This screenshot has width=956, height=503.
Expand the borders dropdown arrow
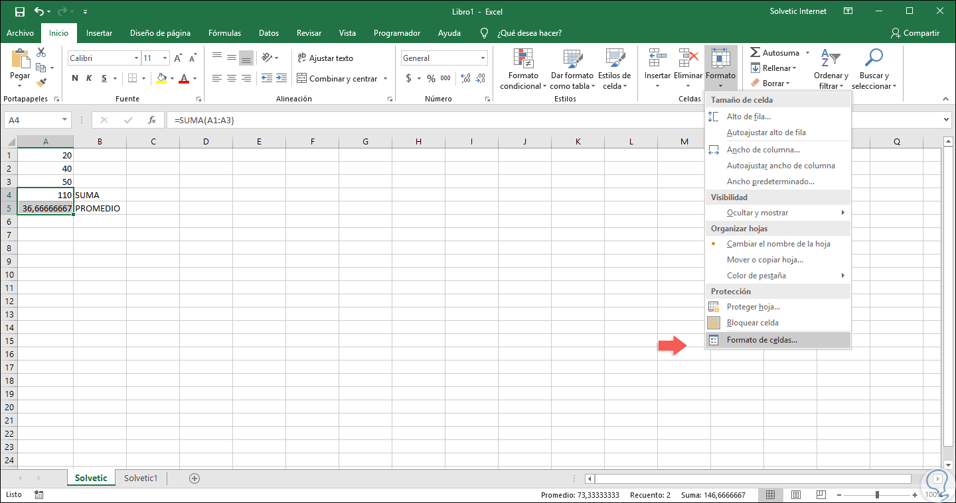[x=143, y=78]
